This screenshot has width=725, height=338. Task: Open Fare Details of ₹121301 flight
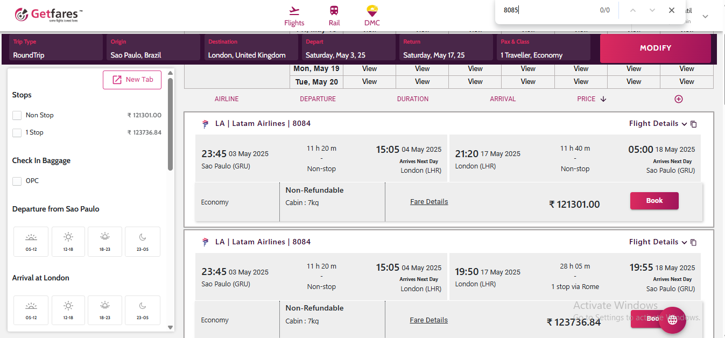pos(429,202)
